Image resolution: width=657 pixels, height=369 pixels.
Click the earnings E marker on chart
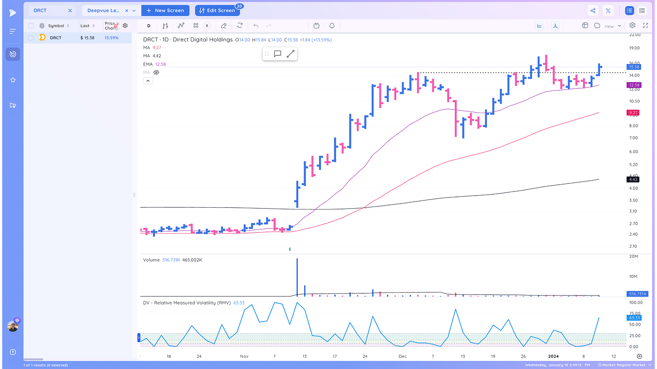point(290,249)
